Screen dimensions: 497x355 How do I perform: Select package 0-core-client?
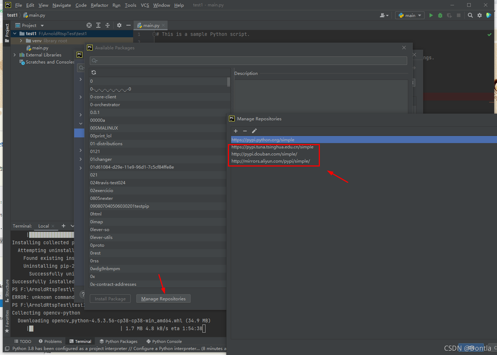(158, 97)
